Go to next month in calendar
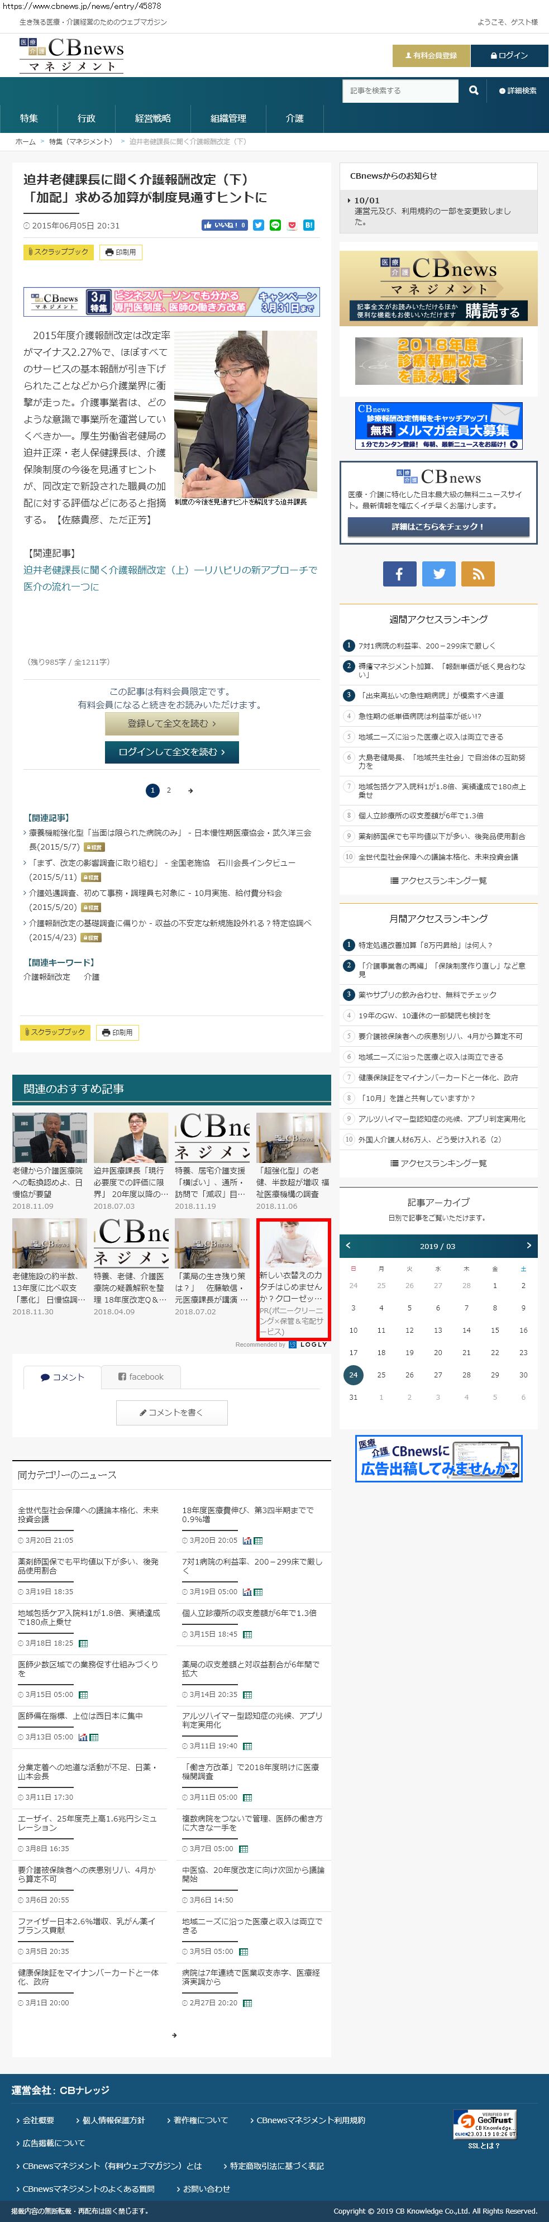 coord(528,1246)
